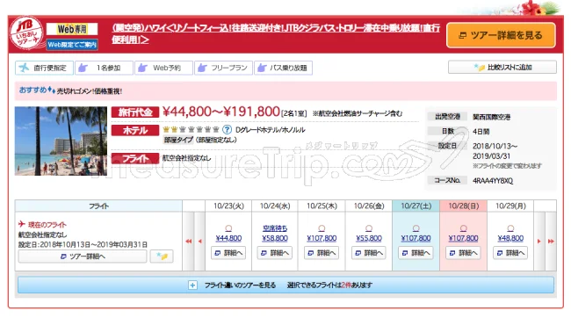
Task: Click the availability circle for 10/26
Action: point(369,228)
